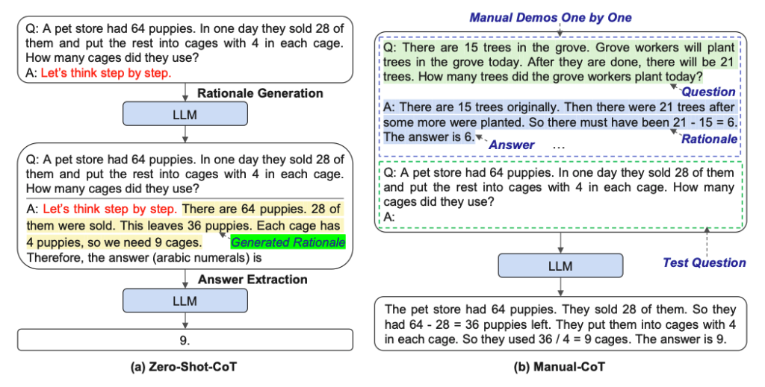Viewport: 765px width, 387px height.
Task: Click the blue 'Answer' annotation label
Action: pos(512,145)
